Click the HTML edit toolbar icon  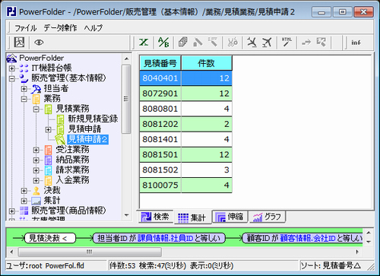287,42
